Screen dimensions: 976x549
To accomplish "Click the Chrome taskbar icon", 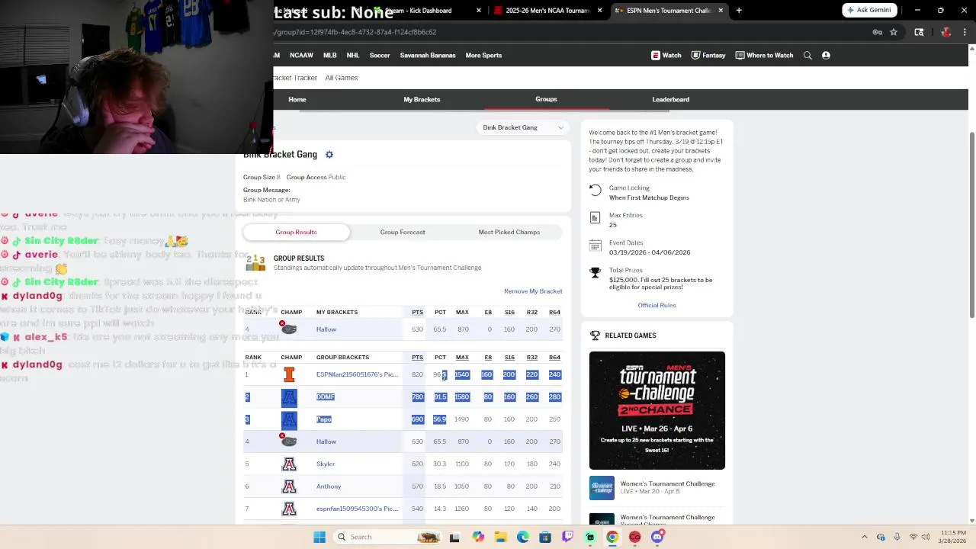I will coord(612,537).
